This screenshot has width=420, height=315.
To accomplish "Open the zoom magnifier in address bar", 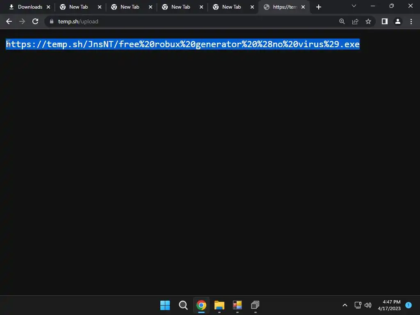I will [342, 21].
